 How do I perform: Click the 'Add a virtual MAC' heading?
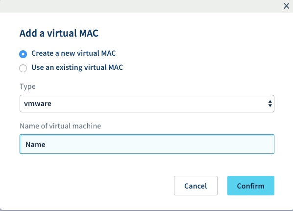[x=59, y=33]
